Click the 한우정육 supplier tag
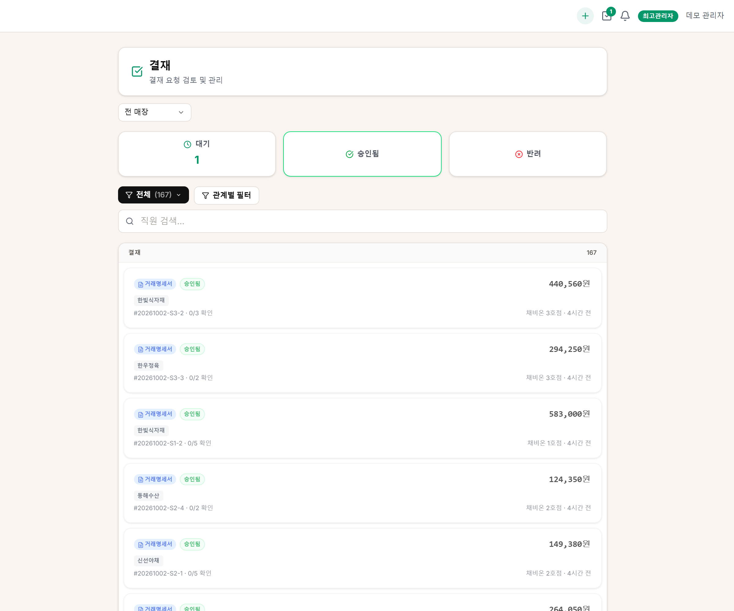This screenshot has width=734, height=611. (148, 366)
